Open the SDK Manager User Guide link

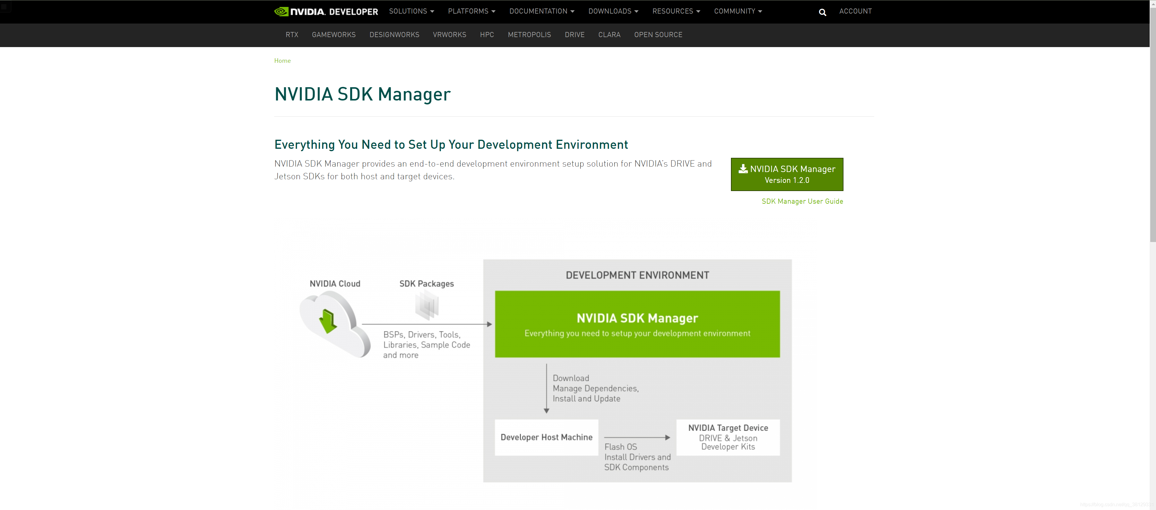point(802,201)
